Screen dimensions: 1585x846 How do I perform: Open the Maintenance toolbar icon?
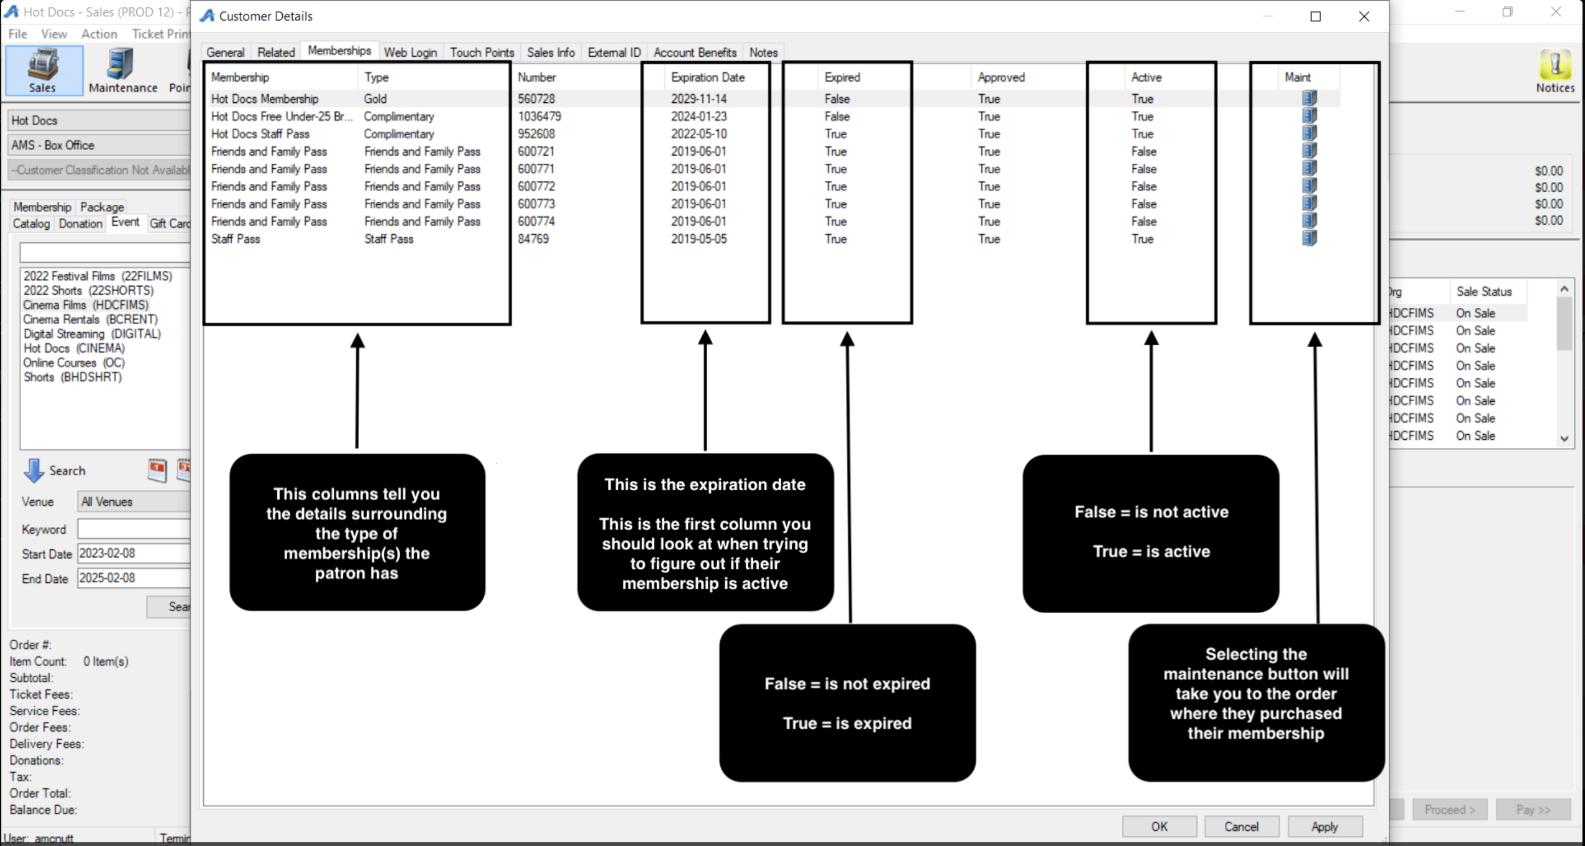coord(121,65)
